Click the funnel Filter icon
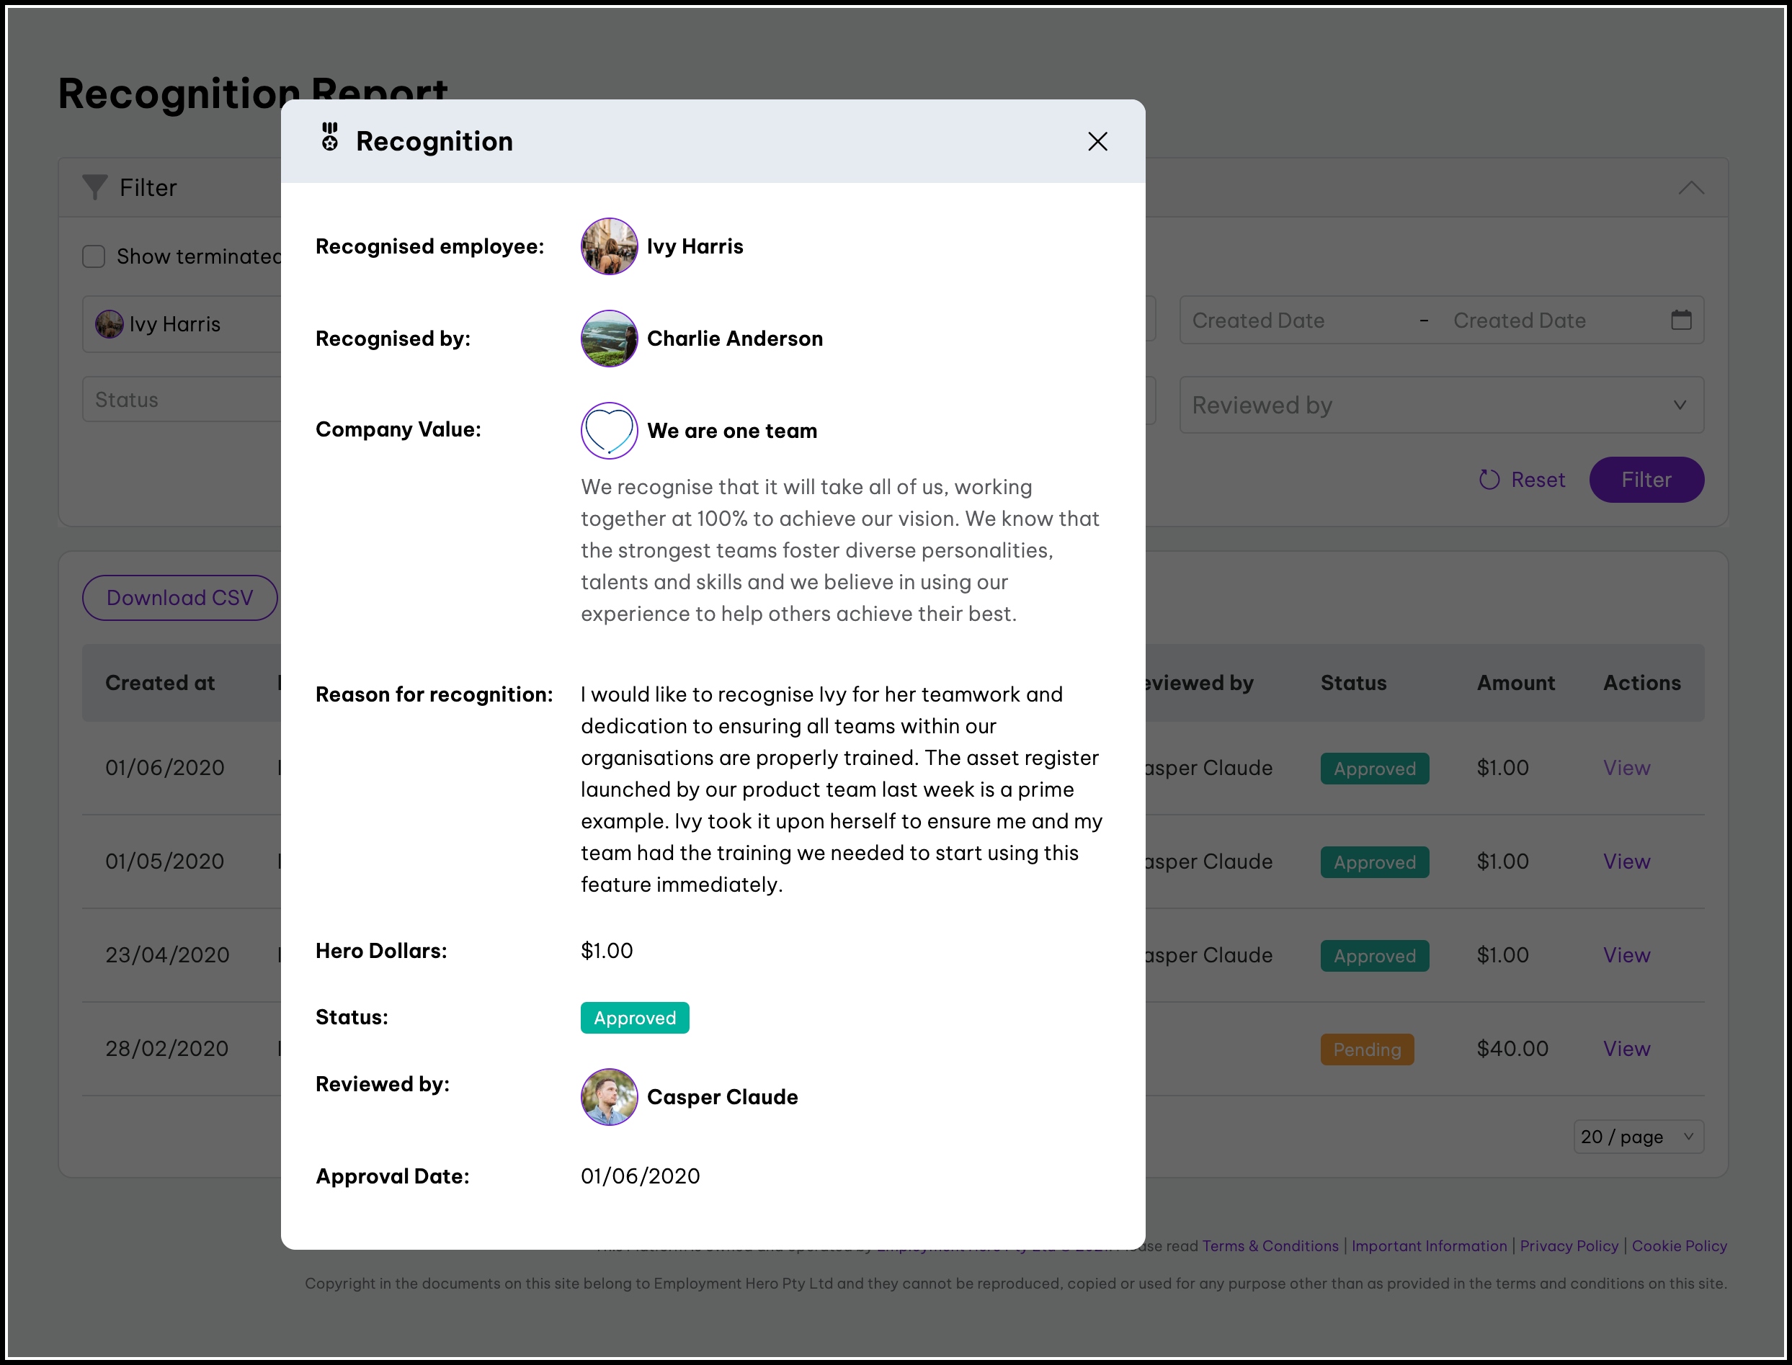The width and height of the screenshot is (1792, 1365). pos(95,187)
